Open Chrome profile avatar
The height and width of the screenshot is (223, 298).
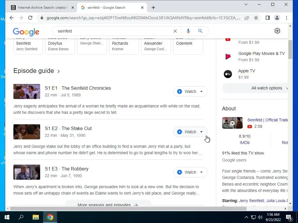tap(277, 18)
